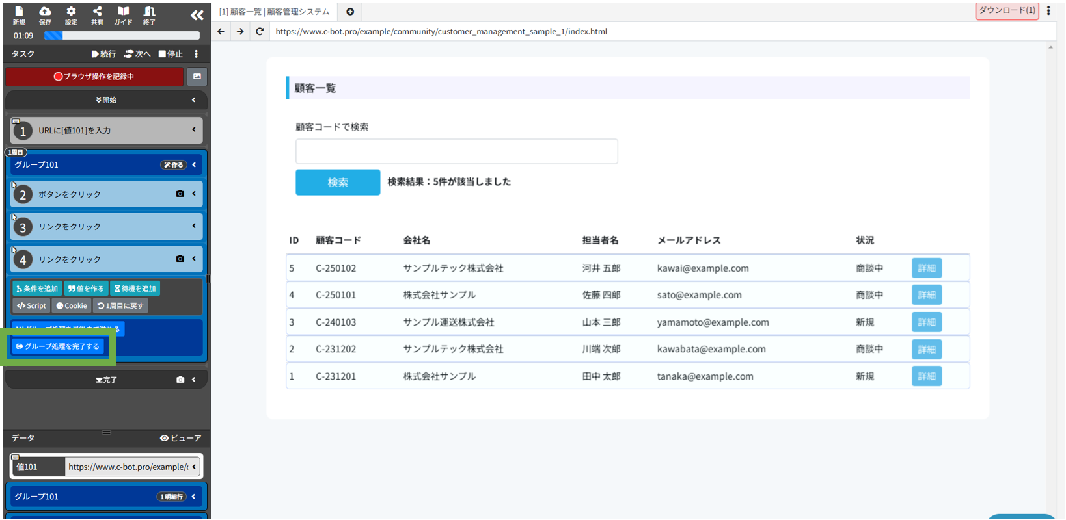Open a new browser tab with the plus icon
1066x520 pixels.
tap(350, 12)
